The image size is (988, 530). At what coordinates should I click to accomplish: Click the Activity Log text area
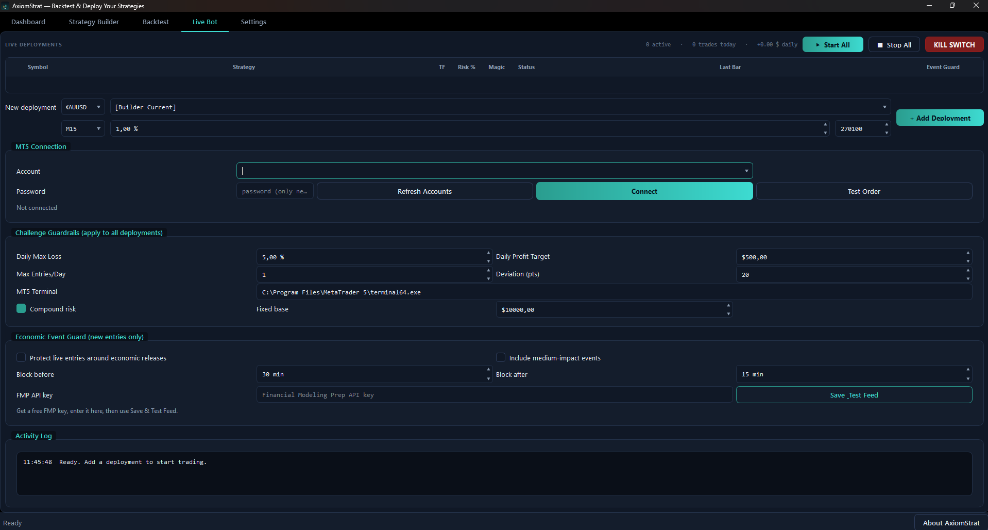tap(494, 474)
